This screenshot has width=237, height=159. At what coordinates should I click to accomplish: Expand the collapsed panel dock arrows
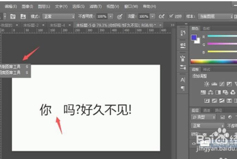tap(186, 24)
